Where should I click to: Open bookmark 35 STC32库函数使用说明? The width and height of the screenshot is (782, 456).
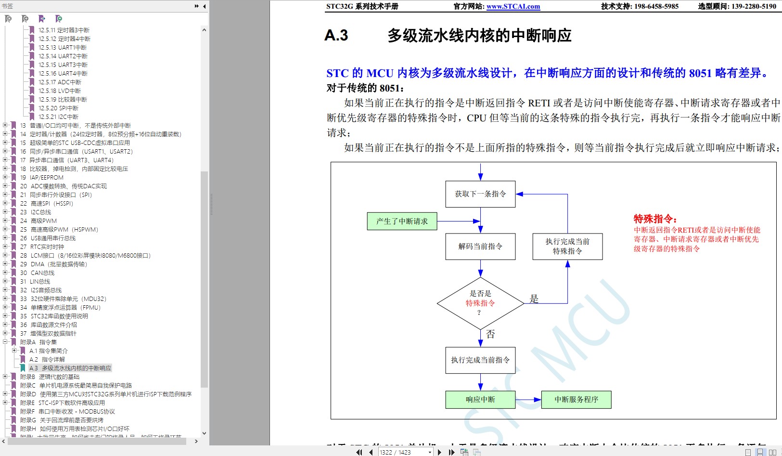[x=54, y=316]
